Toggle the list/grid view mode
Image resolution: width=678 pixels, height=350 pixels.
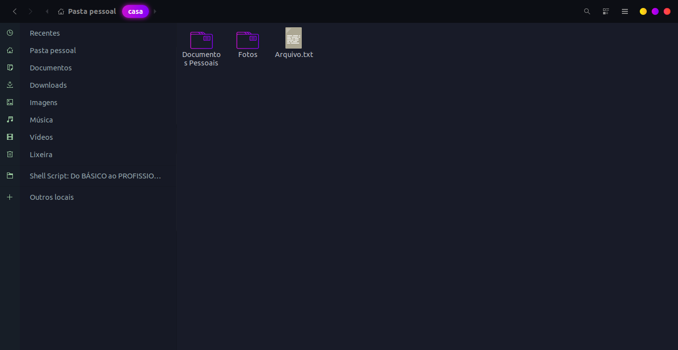pyautogui.click(x=606, y=11)
